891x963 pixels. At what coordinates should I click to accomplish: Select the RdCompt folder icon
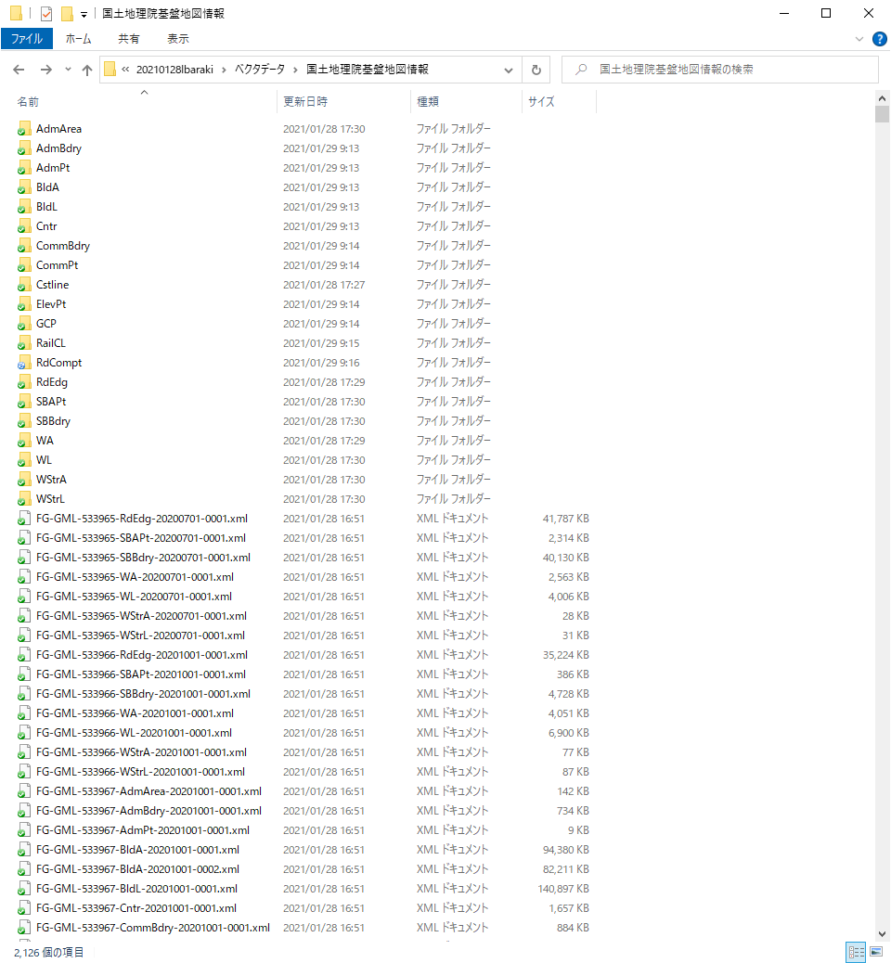click(24, 363)
